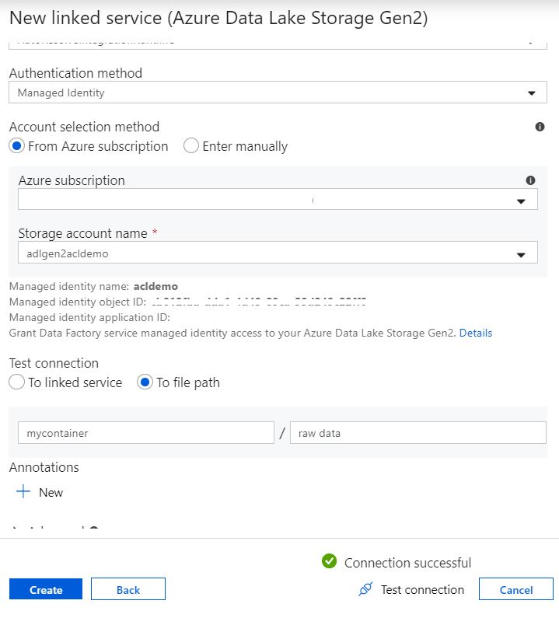The image size is (559, 618).
Task: Click the Storage account name label
Action: point(82,233)
